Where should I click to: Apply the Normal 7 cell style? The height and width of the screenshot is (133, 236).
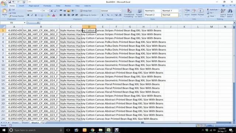click(x=170, y=11)
